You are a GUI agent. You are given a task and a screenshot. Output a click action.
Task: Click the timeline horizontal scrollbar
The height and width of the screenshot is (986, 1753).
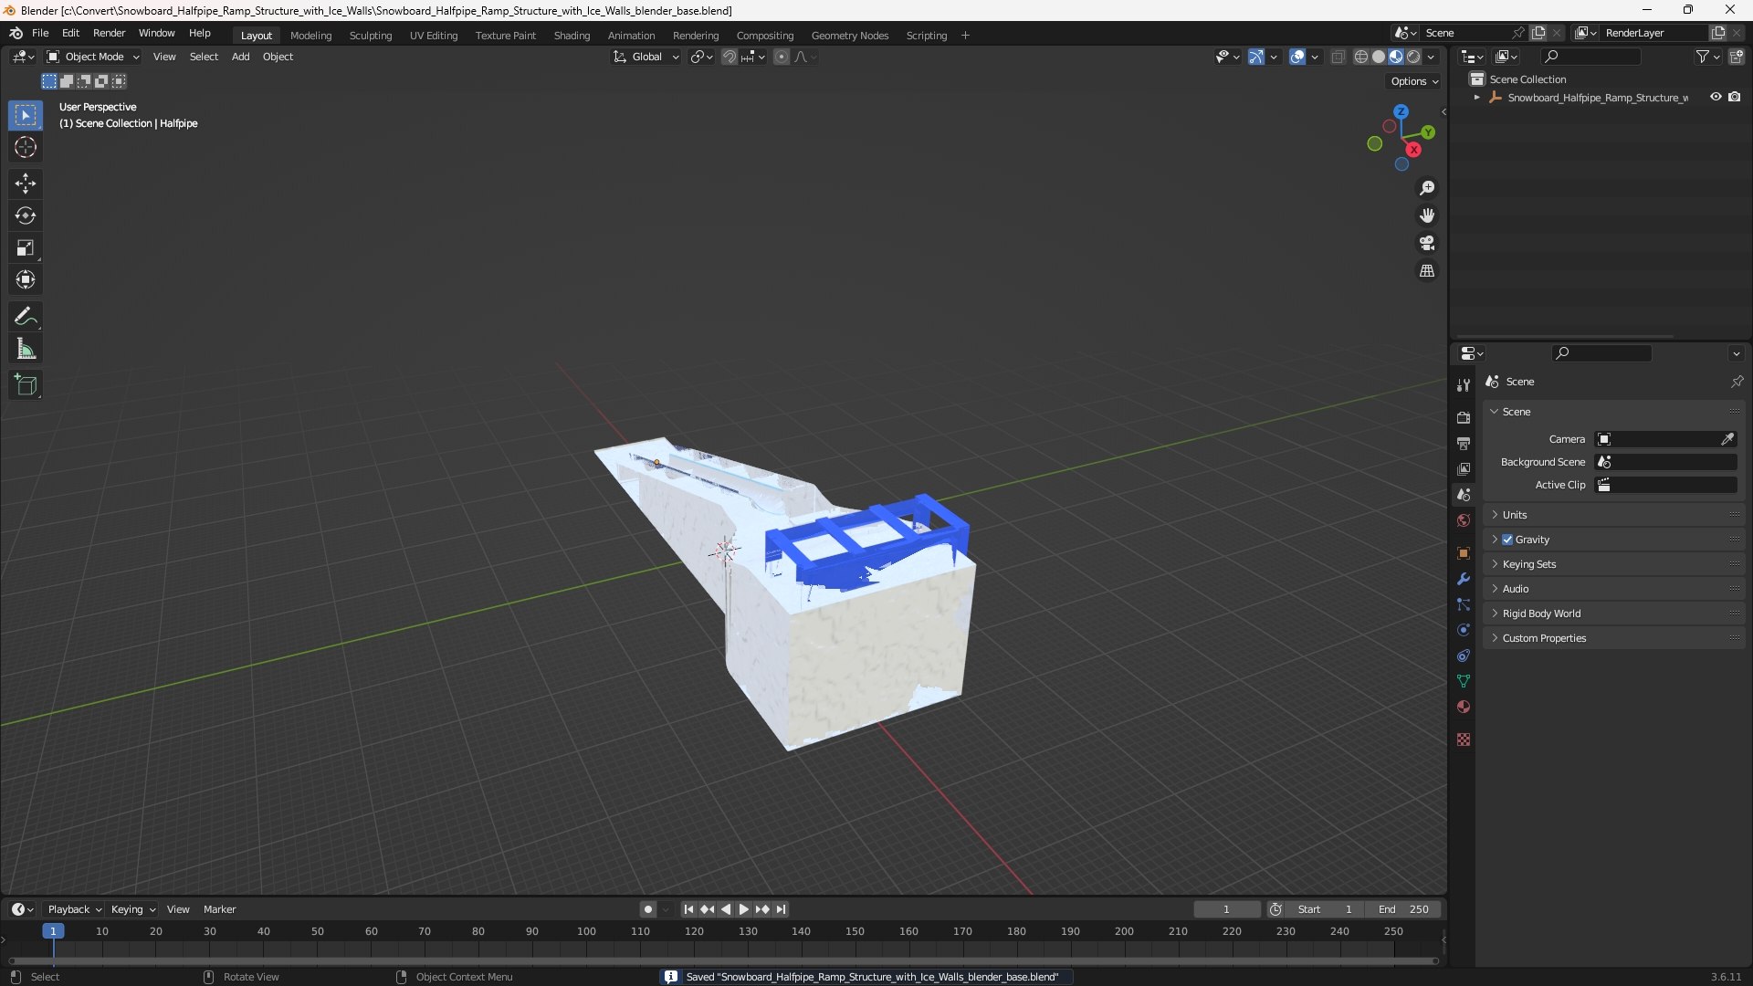[723, 960]
